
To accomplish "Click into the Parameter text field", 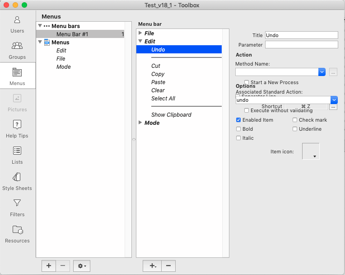I will click(x=301, y=45).
